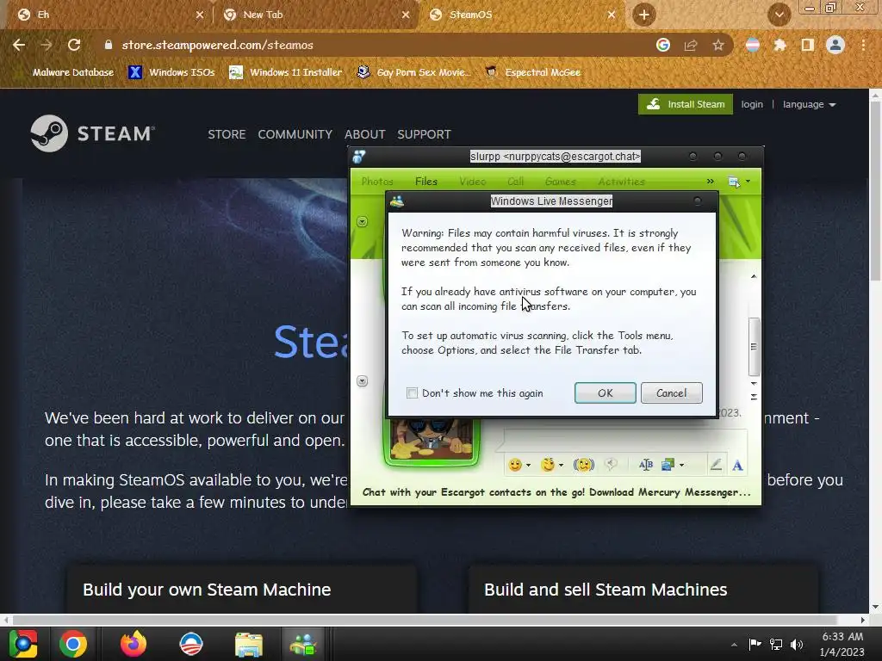This screenshot has width=882, height=661.
Task: Open the Messenger show menu dropdown arrow
Action: (x=748, y=182)
